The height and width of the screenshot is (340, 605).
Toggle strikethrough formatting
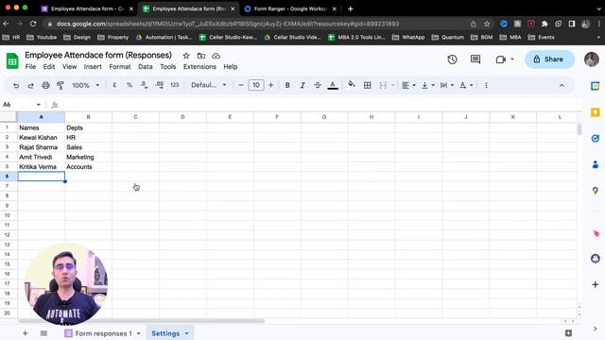click(x=318, y=85)
